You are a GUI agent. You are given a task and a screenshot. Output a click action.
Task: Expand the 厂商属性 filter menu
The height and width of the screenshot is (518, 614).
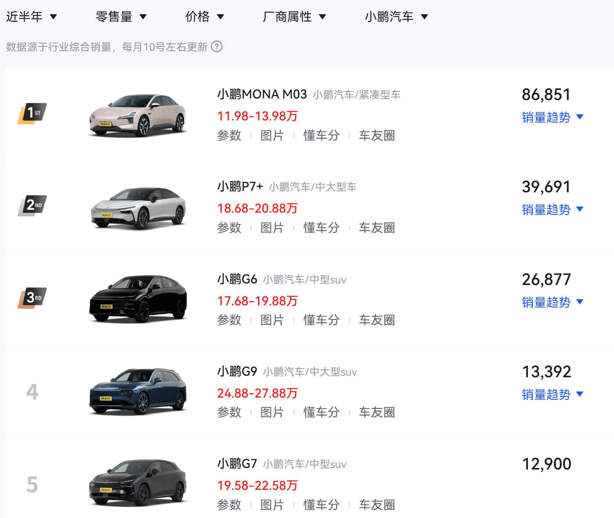(x=294, y=16)
